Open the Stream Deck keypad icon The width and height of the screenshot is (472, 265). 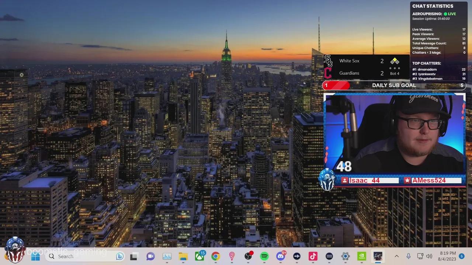coord(329,256)
